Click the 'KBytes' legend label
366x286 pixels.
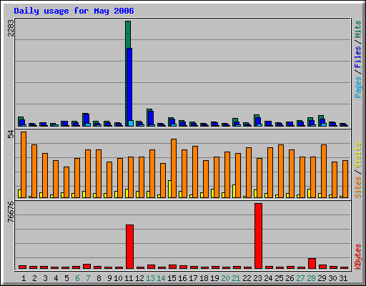coord(357,257)
